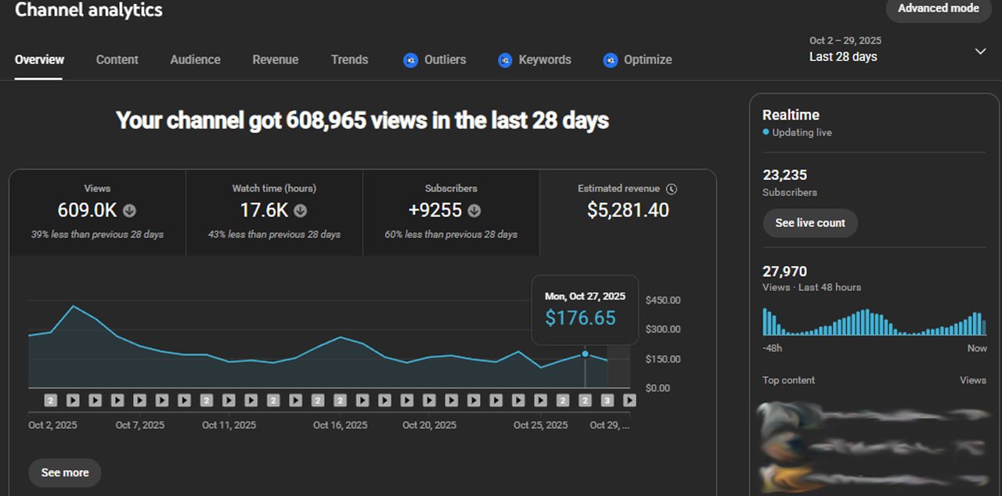This screenshot has height=496, width=1002.
Task: Go to the Revenue tab
Action: click(275, 59)
